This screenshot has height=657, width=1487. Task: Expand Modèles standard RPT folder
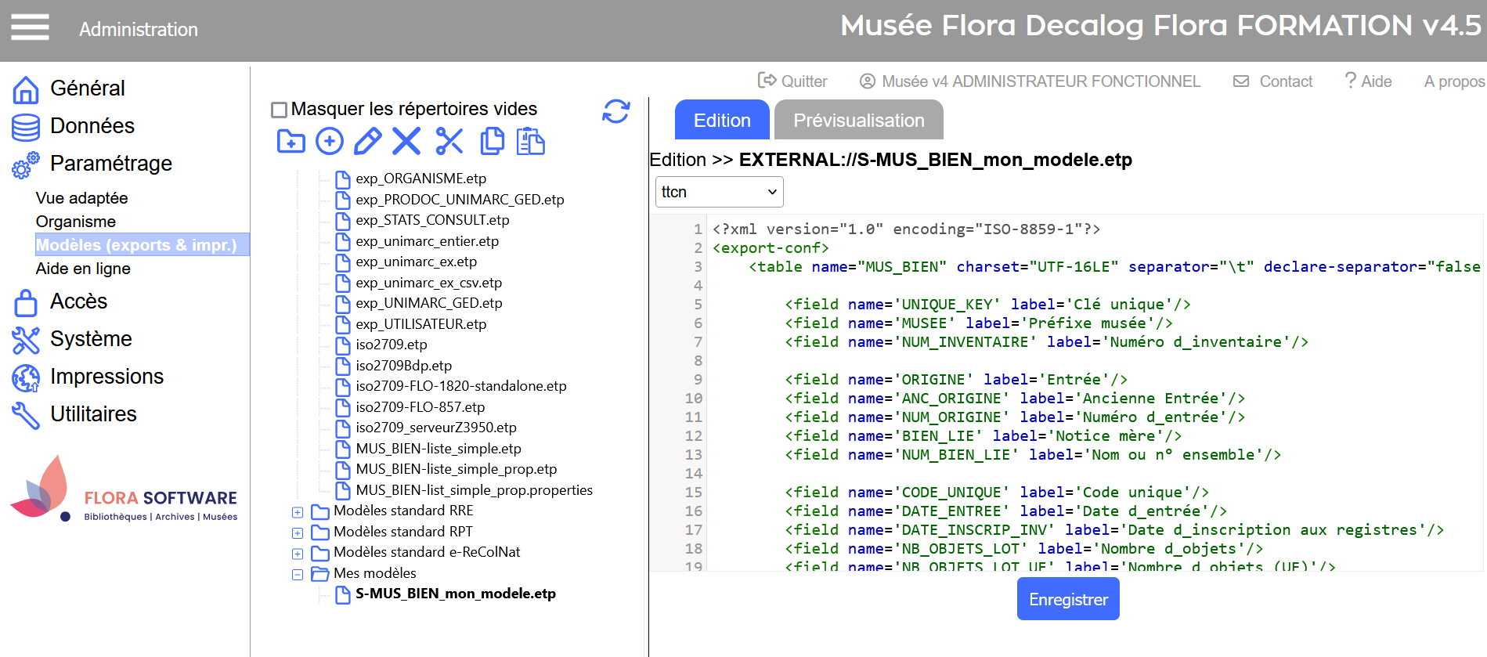[x=298, y=533]
